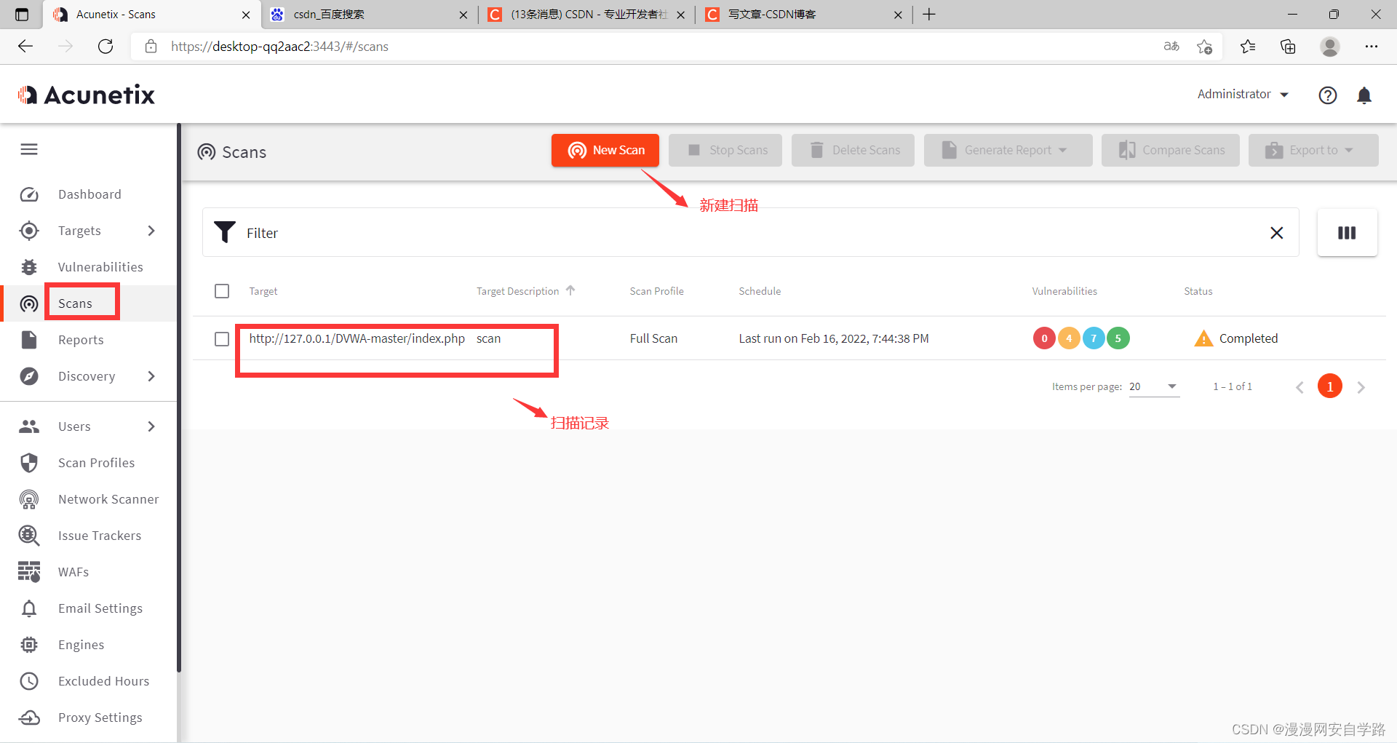This screenshot has height=743, width=1397.
Task: Go to next page arrow
Action: tap(1361, 387)
